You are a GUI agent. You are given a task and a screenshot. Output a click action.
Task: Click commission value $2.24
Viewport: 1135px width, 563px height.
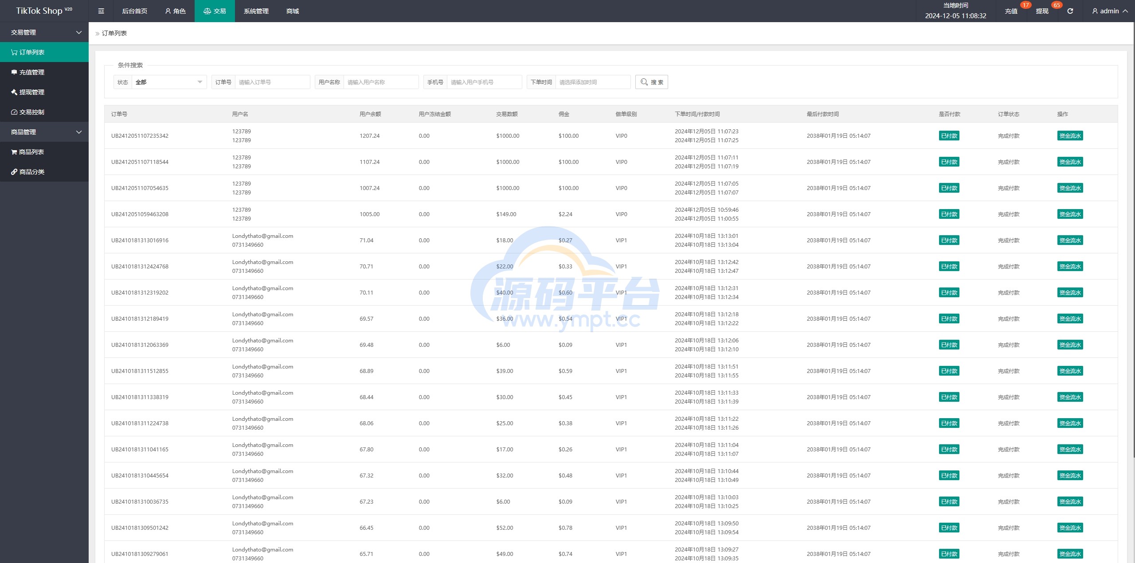[x=565, y=214]
